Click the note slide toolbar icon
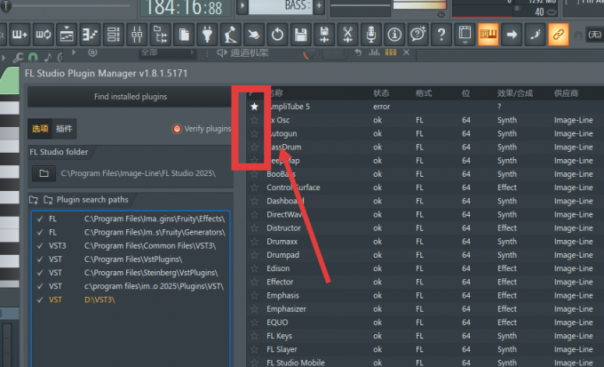This screenshot has width=604, height=367. (535, 35)
